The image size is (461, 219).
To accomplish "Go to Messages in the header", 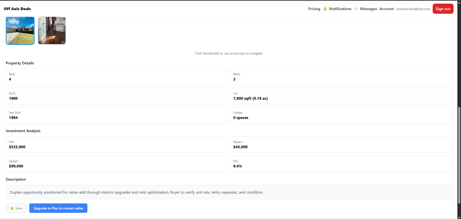I will [368, 9].
